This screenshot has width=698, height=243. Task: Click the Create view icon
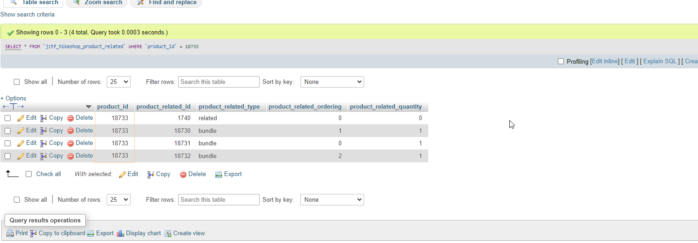[168, 233]
